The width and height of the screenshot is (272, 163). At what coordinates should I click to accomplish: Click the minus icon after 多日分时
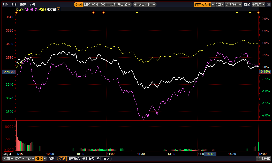tap(154, 4)
